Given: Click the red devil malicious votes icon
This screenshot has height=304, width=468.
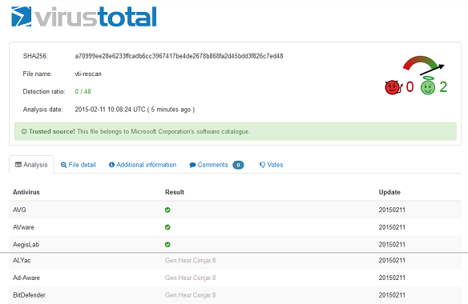Looking at the screenshot, I should tap(393, 87).
